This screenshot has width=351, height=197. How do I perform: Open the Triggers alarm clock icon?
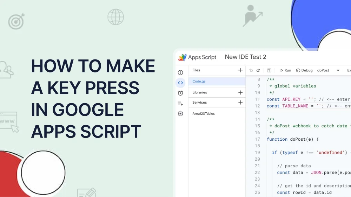[x=180, y=93]
